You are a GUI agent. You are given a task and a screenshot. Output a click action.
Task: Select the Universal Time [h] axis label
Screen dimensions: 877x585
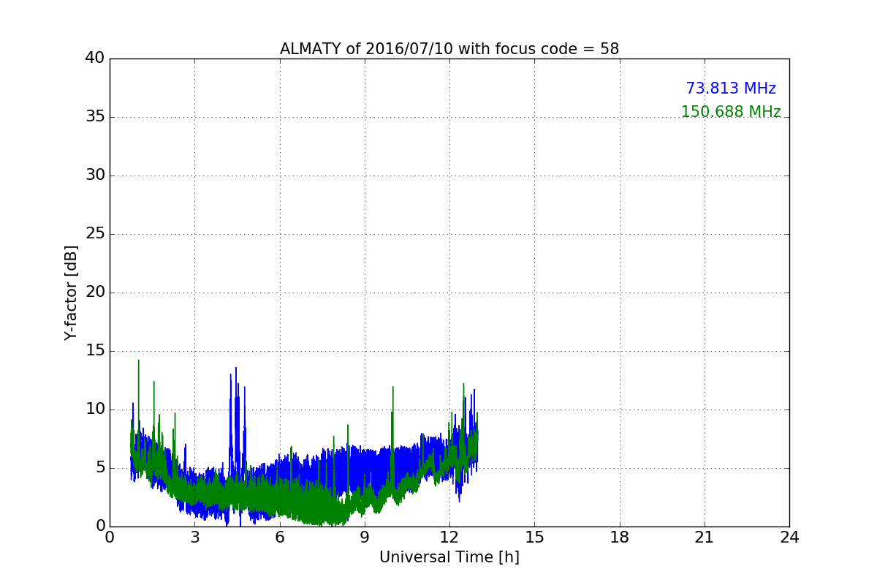tap(449, 557)
